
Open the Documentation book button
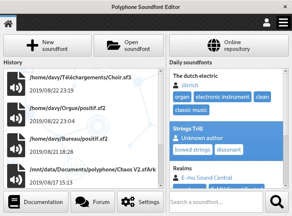point(36,202)
